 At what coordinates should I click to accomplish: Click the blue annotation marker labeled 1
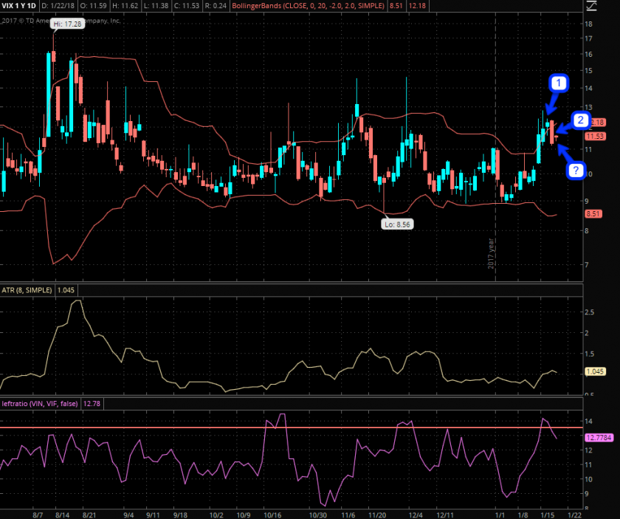click(x=559, y=84)
